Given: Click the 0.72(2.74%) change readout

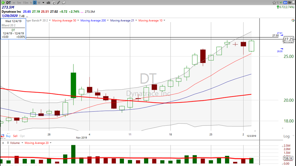Looking at the screenshot, I should coord(287,7).
